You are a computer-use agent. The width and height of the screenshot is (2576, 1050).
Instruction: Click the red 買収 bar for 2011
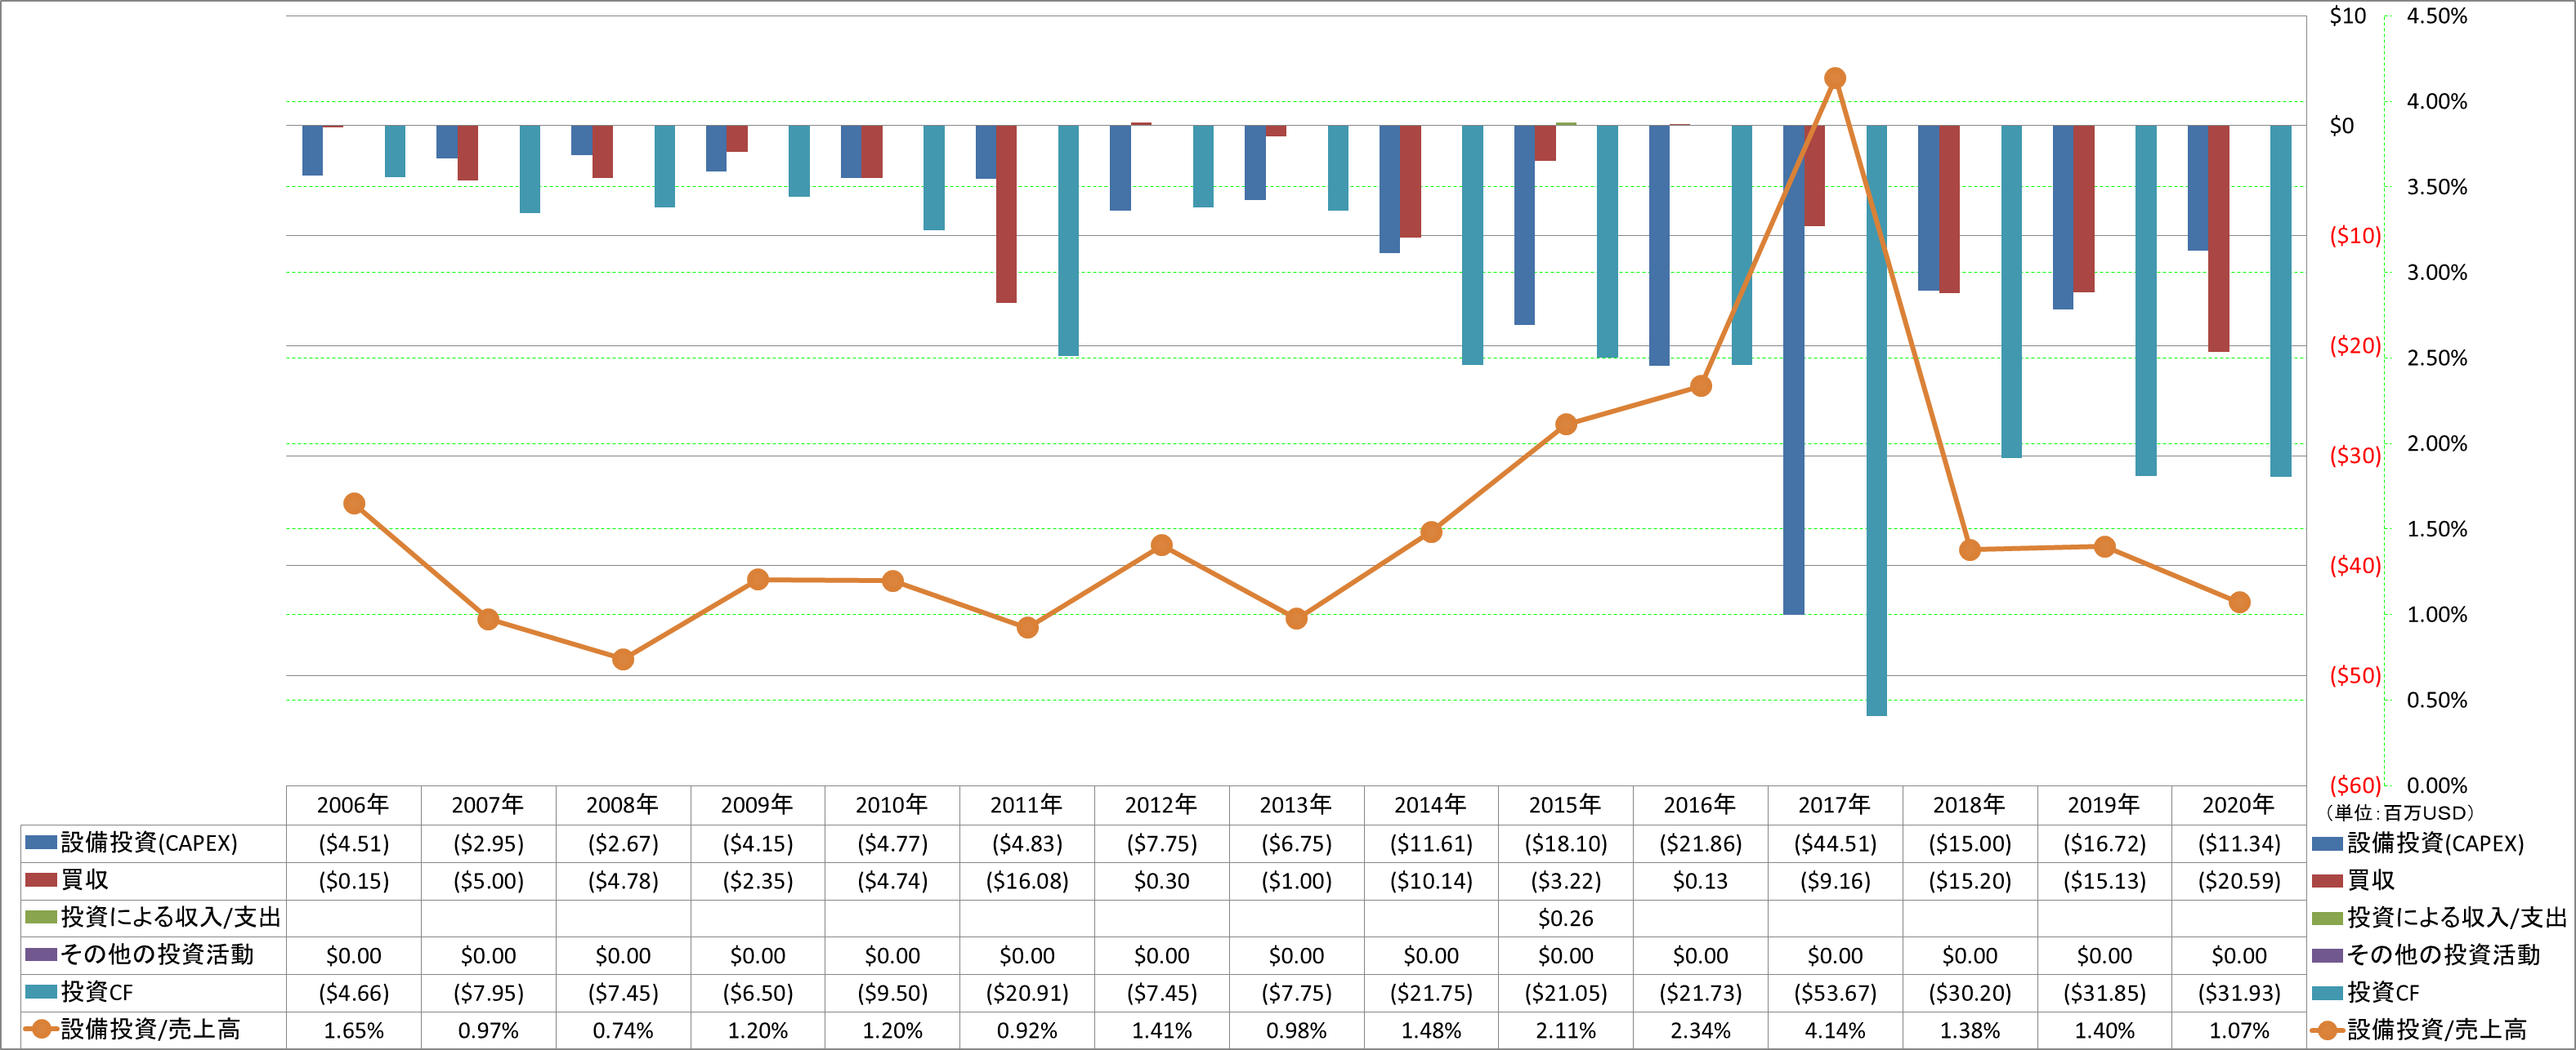pyautogui.click(x=1006, y=214)
